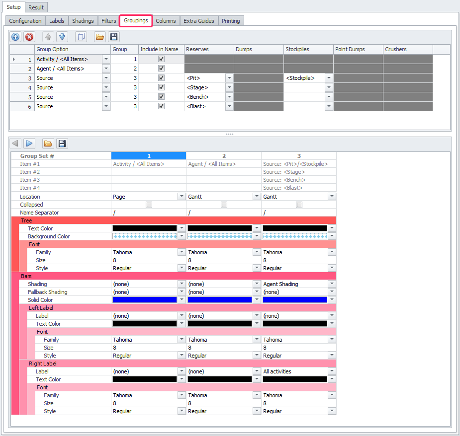Select group set column header 2
Image resolution: width=460 pixels, height=436 pixels.
[224, 156]
